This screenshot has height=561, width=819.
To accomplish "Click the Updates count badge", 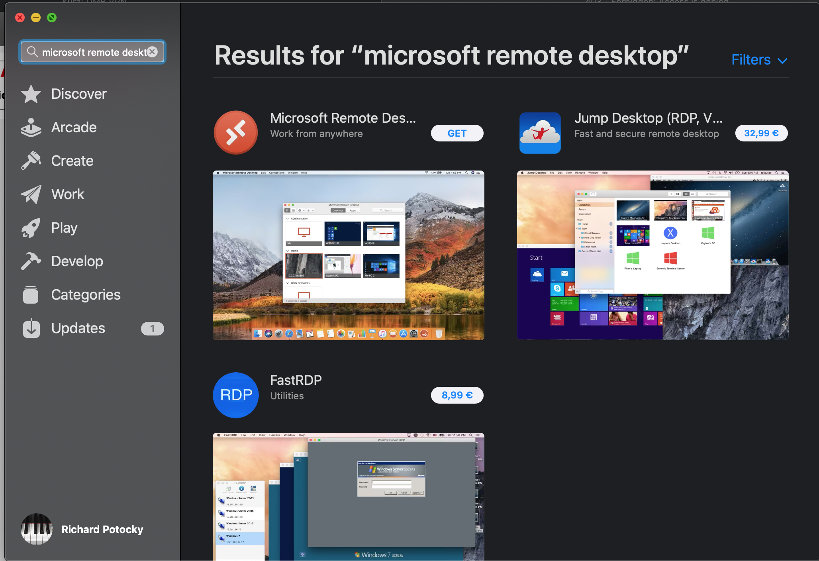I will 152,328.
